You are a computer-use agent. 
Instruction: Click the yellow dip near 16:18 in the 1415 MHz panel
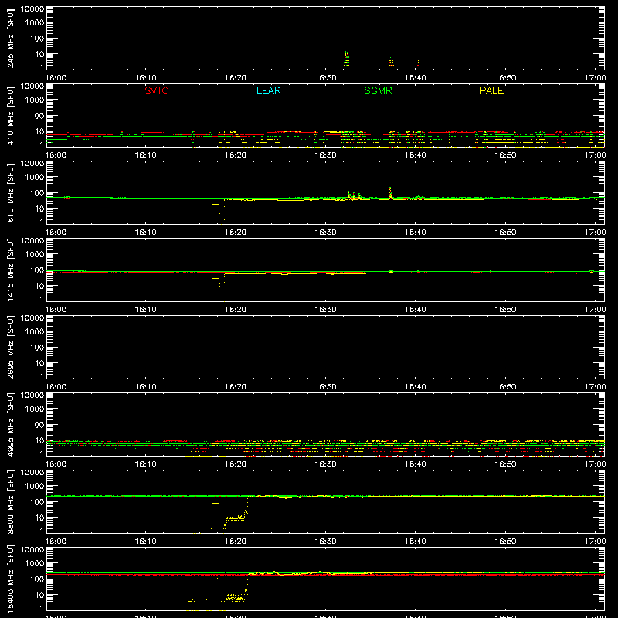tap(216, 282)
